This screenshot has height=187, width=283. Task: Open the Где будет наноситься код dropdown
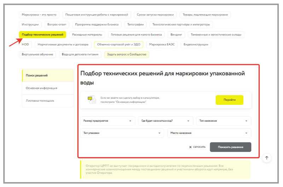click(x=166, y=121)
